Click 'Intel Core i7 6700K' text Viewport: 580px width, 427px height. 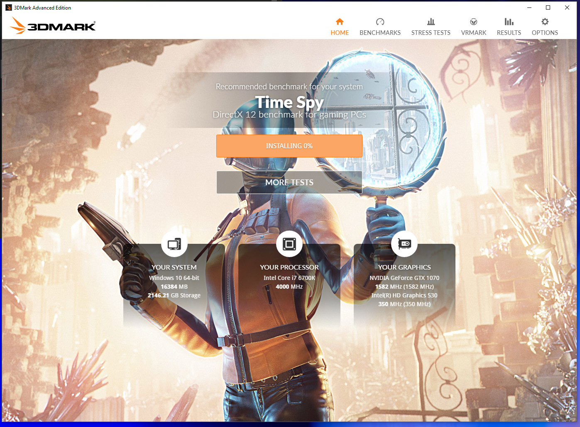[289, 278]
